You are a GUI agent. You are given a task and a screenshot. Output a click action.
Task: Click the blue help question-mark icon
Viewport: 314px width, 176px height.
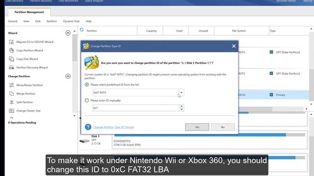pos(88,127)
